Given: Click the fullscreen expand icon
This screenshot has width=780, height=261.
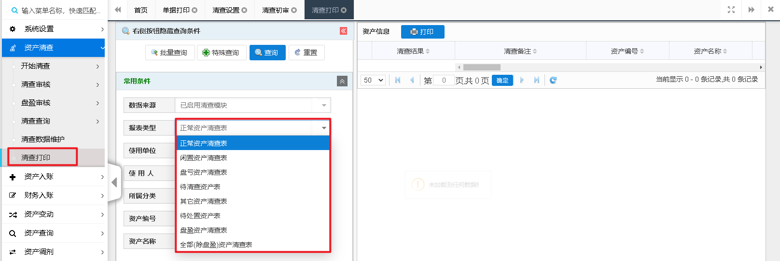Looking at the screenshot, I should 731,10.
